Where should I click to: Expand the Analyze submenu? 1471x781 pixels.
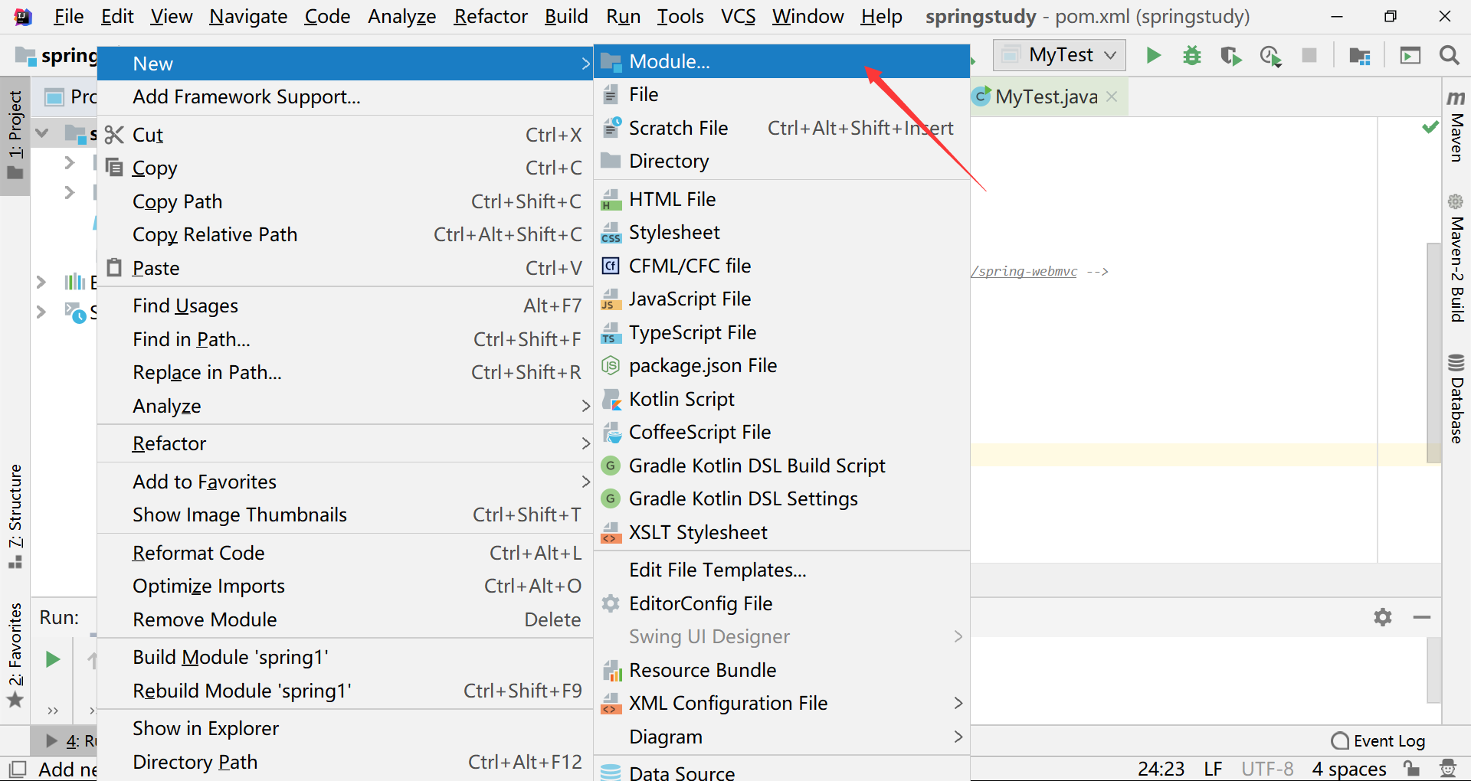click(x=345, y=406)
